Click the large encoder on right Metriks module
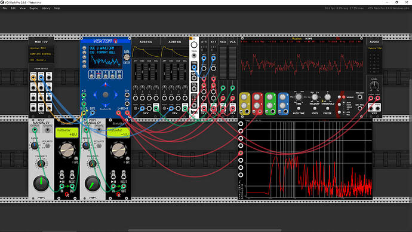412x232 pixels. pos(118,149)
